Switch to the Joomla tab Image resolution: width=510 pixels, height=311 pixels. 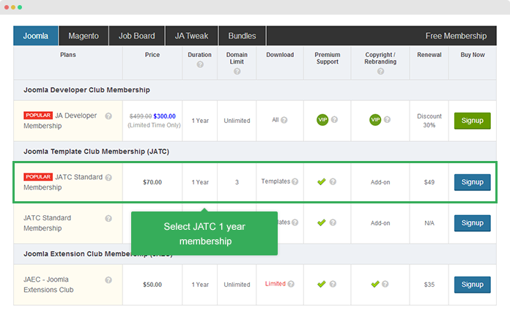pyautogui.click(x=36, y=36)
